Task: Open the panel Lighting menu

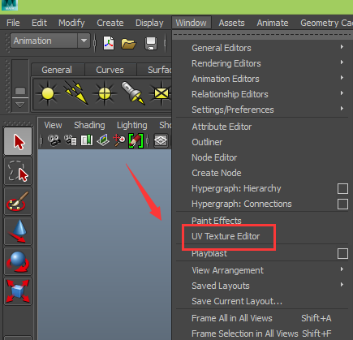Action: point(132,125)
